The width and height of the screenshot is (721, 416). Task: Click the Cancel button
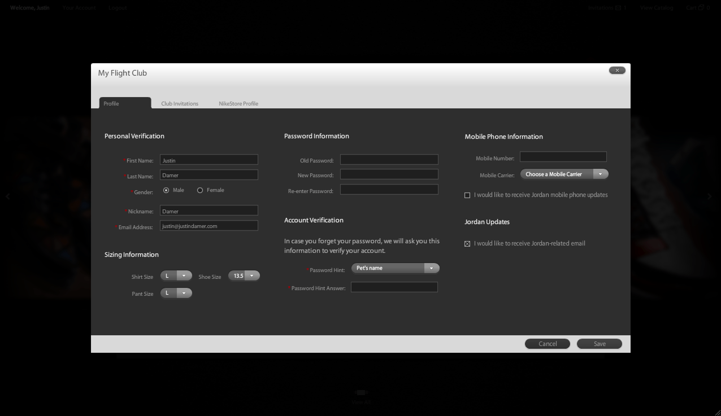coord(547,344)
